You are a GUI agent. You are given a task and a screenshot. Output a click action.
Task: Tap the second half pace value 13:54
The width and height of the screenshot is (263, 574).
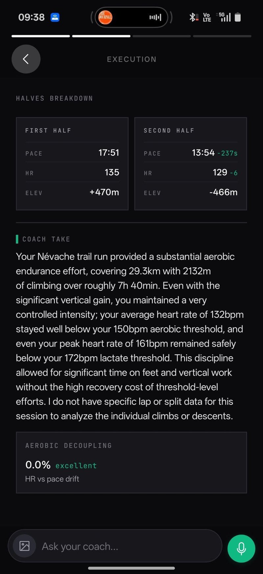[203, 153]
